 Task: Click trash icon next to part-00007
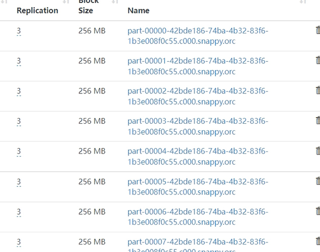click(x=318, y=241)
